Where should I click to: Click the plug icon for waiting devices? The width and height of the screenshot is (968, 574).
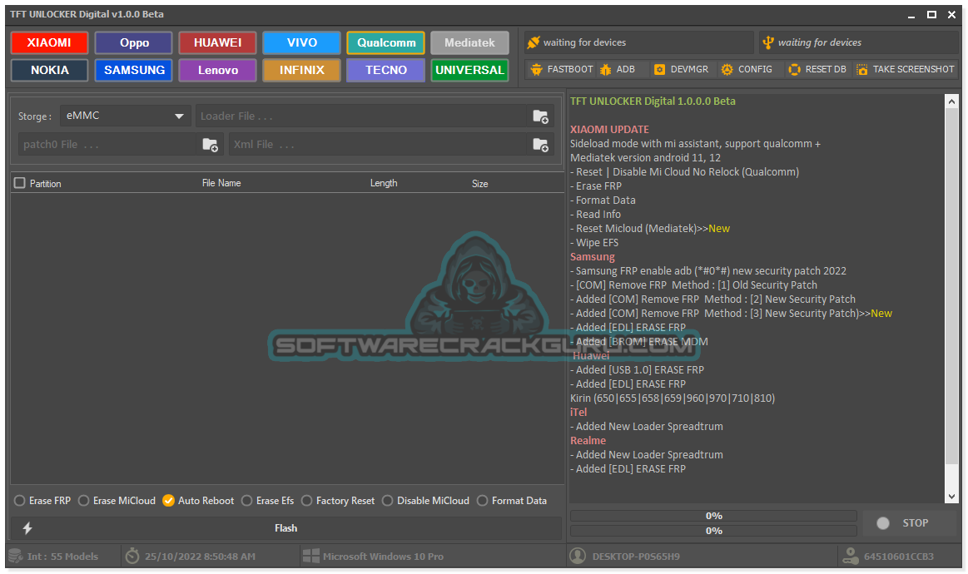click(x=534, y=42)
